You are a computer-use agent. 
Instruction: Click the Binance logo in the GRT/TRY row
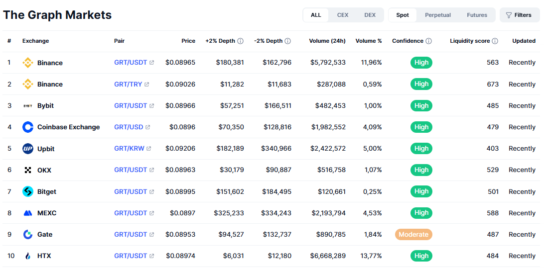tap(28, 84)
